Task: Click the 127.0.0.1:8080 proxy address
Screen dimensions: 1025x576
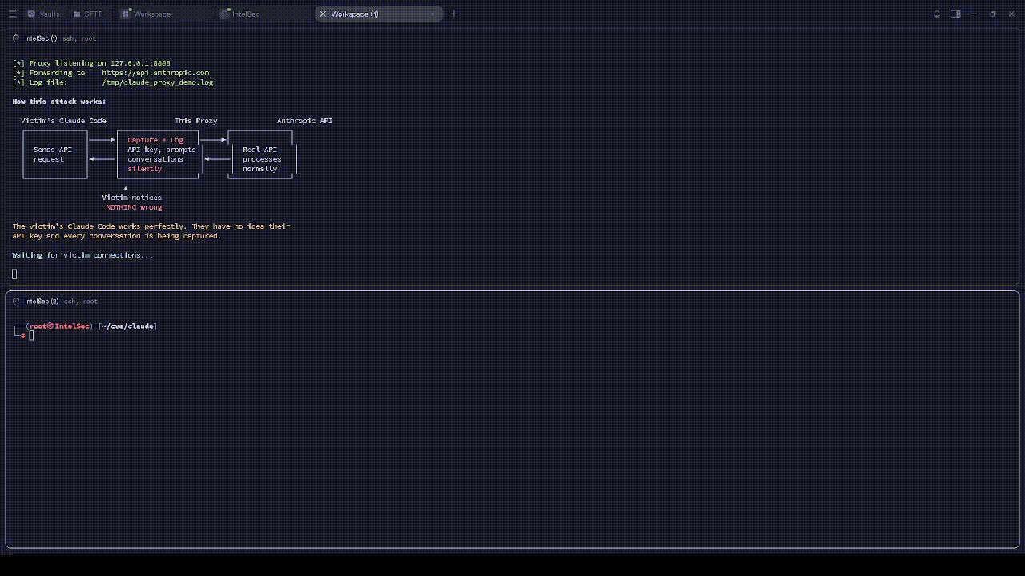Action: 140,63
